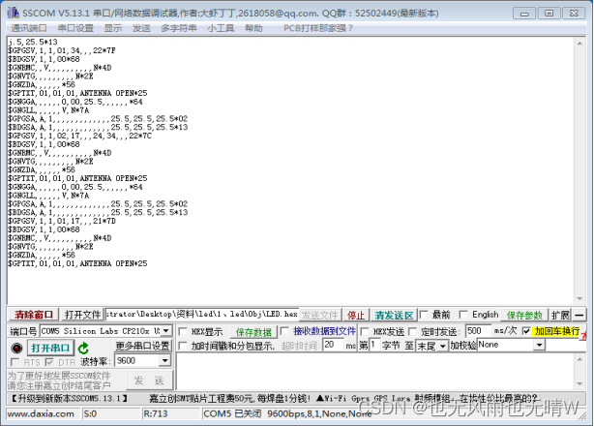Click the send area scroll down arrow
This screenshot has width=594, height=426.
pyautogui.click(x=579, y=384)
